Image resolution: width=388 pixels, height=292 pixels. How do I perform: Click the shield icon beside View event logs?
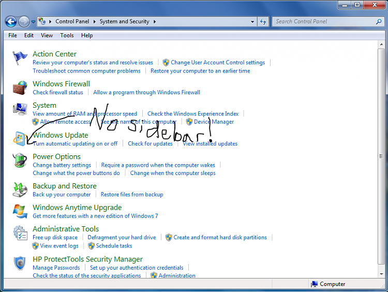point(35,246)
